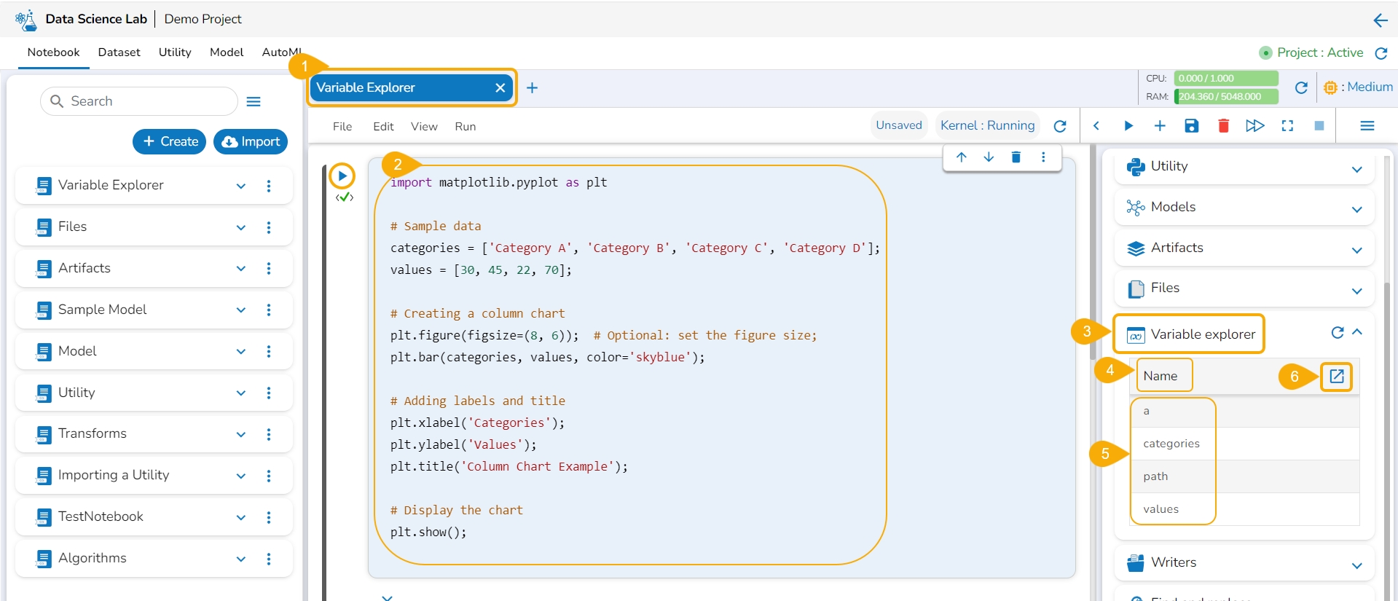Image resolution: width=1398 pixels, height=601 pixels.
Task: Open options menu for TestNotebook
Action: point(269,517)
